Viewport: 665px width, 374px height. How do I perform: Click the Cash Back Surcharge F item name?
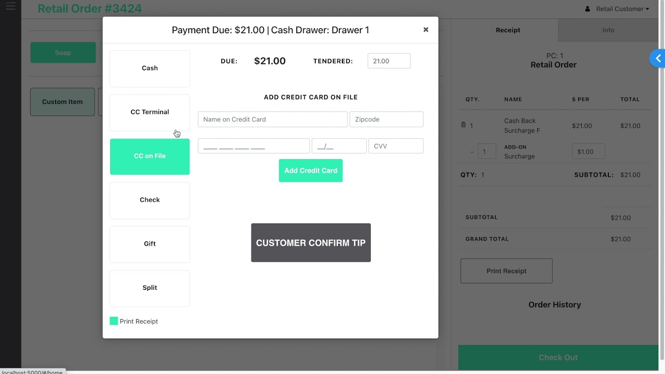coord(522,126)
